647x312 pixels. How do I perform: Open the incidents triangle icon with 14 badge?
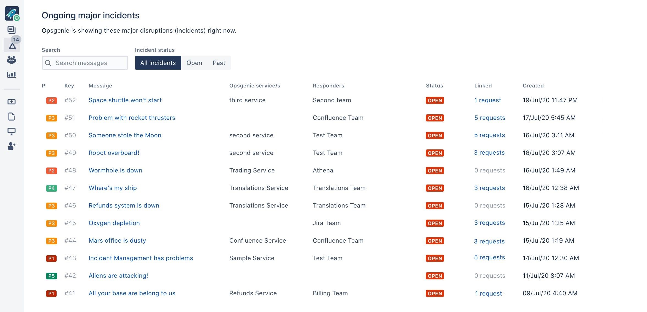(12, 46)
